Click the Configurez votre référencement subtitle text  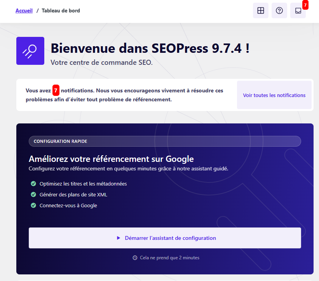tap(128, 169)
